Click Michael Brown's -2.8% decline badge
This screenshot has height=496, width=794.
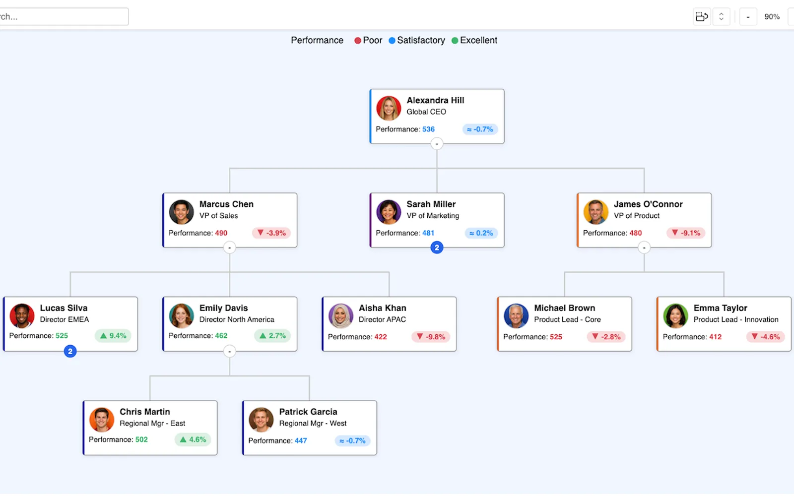(606, 337)
